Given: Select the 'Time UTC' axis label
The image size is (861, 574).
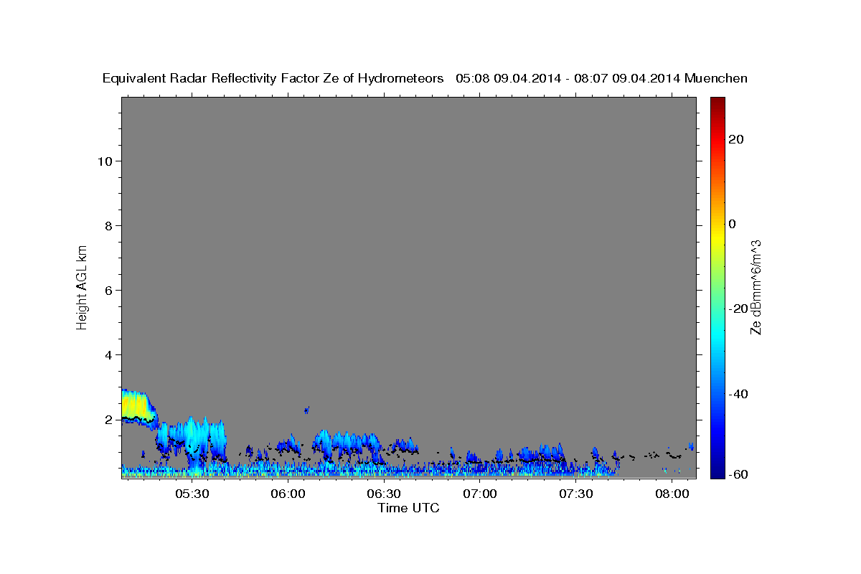Looking at the screenshot, I should 408,508.
